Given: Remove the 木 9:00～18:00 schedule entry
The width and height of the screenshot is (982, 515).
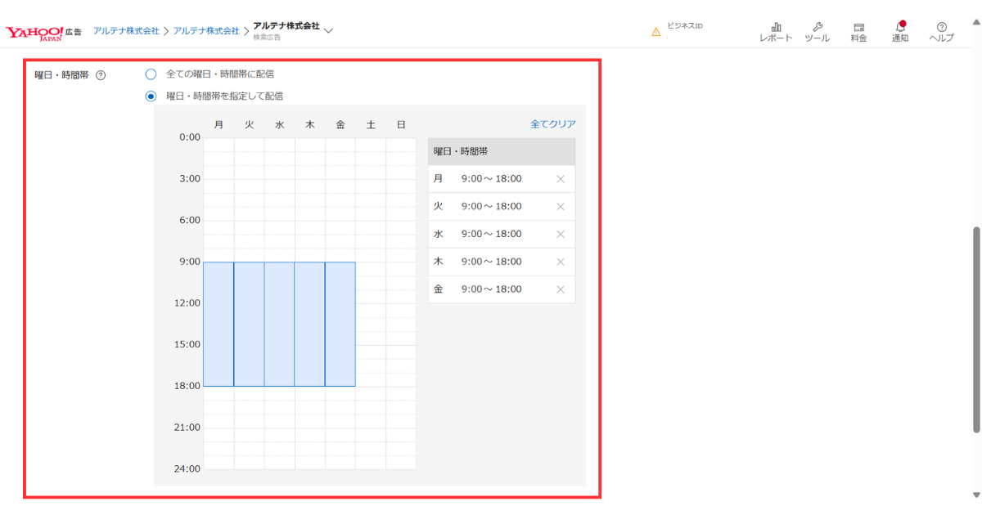Looking at the screenshot, I should (x=561, y=262).
